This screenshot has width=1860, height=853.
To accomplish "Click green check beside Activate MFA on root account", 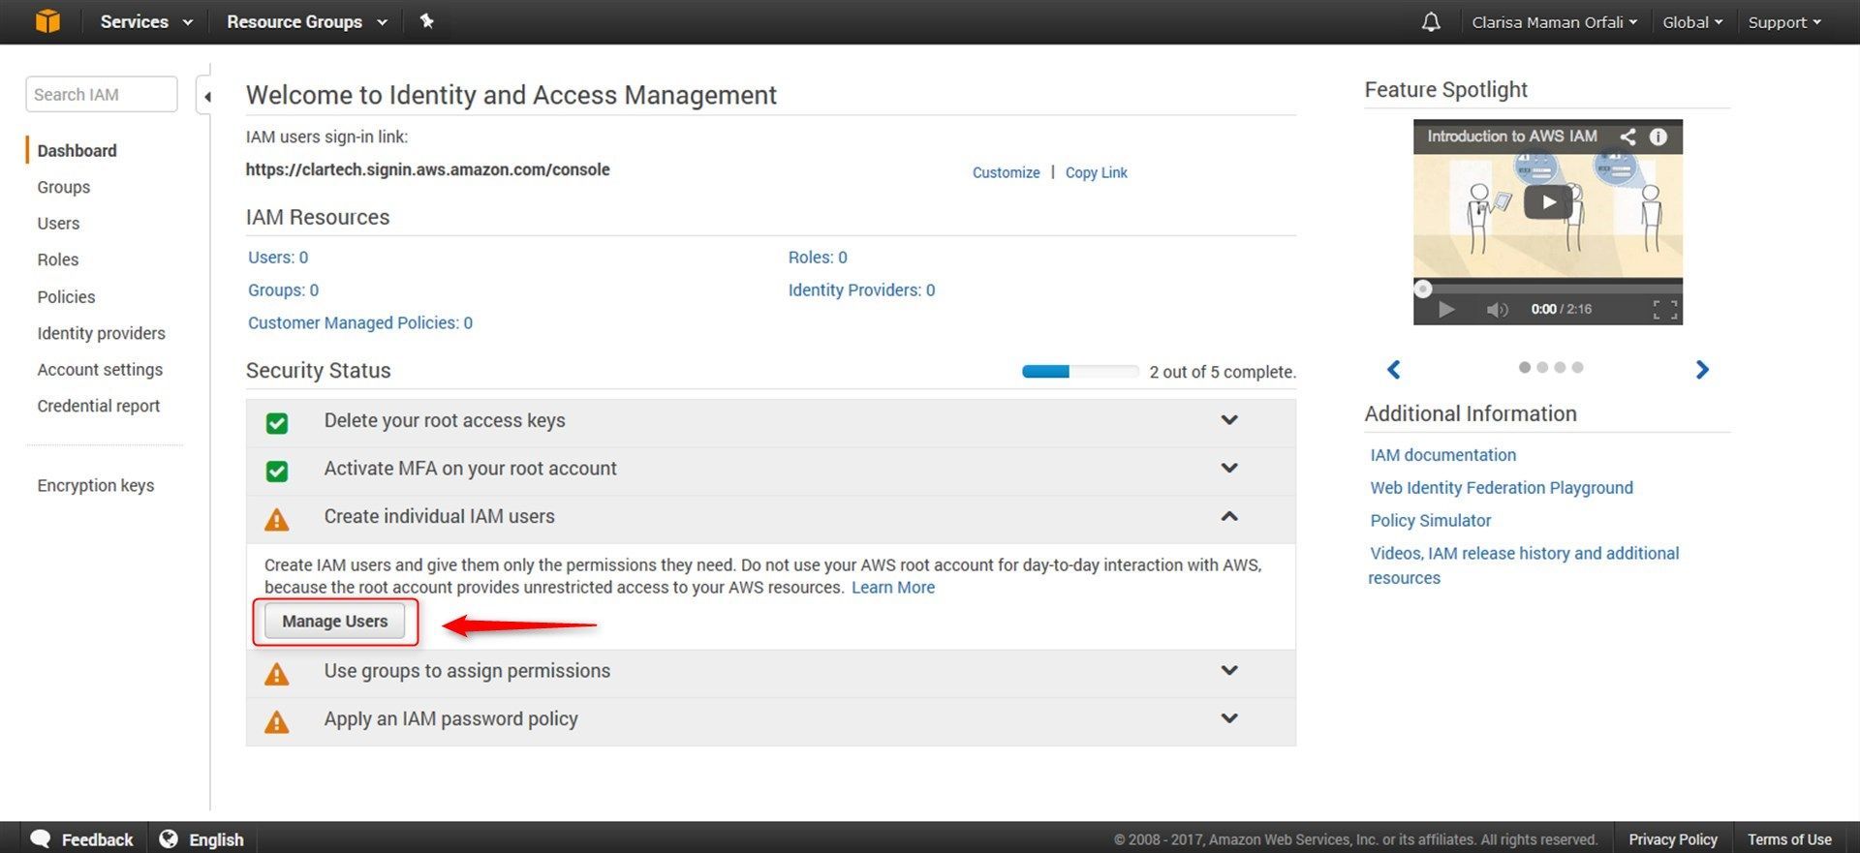I will [x=277, y=471].
